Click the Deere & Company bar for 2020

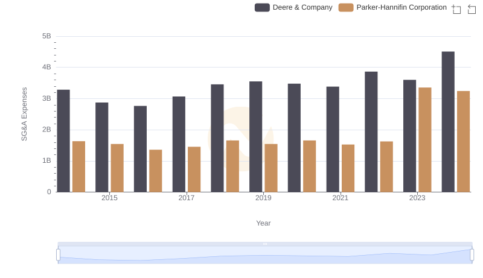tap(295, 137)
